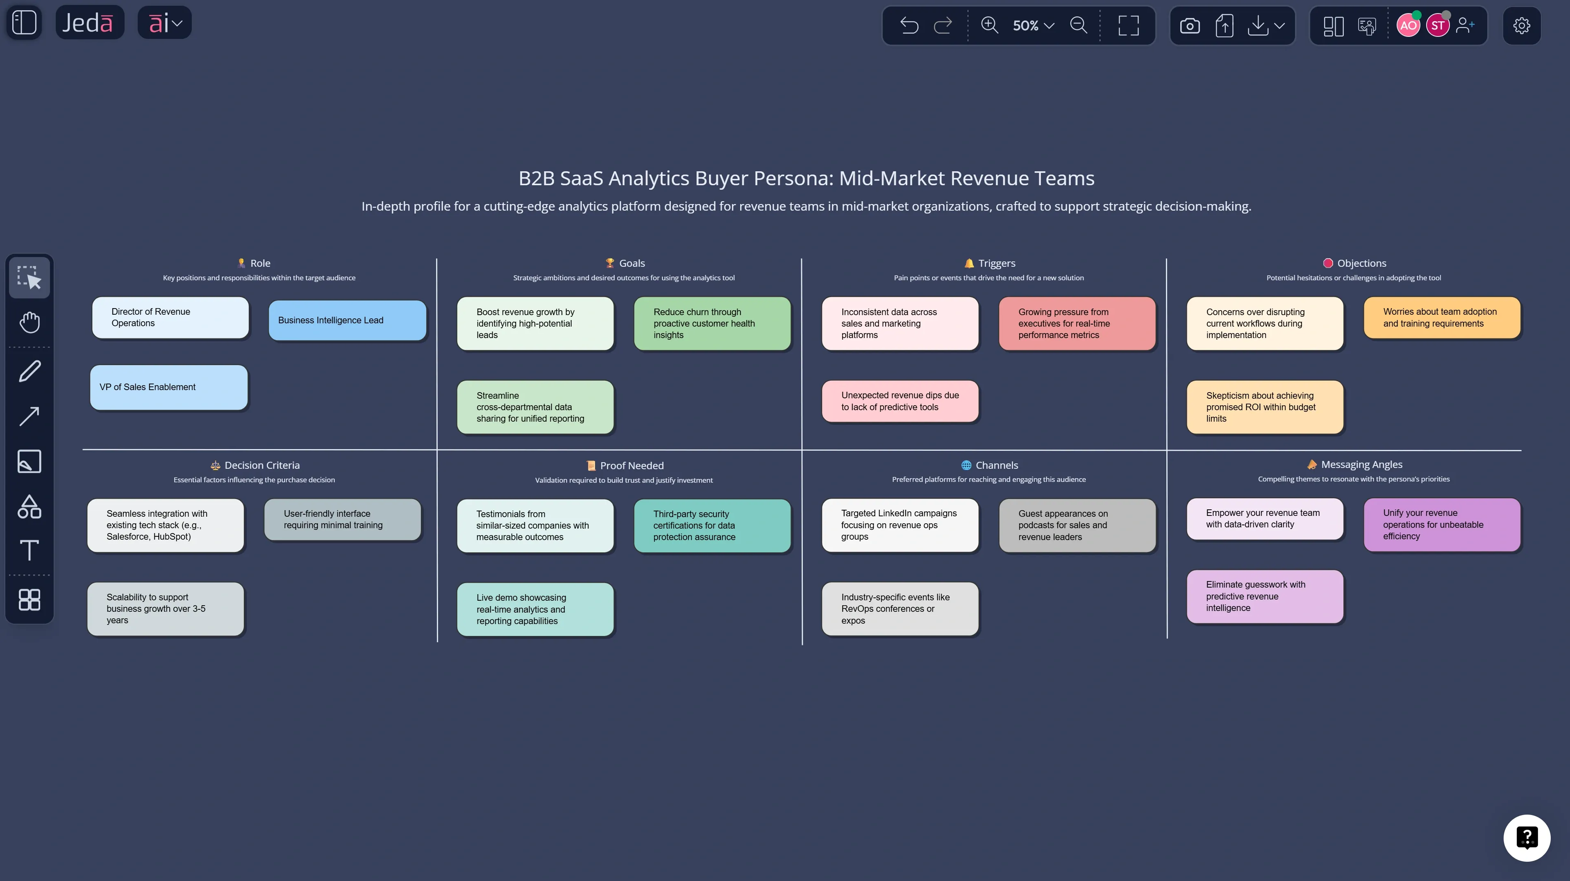
Task: Open the Image insert tool
Action: click(29, 461)
